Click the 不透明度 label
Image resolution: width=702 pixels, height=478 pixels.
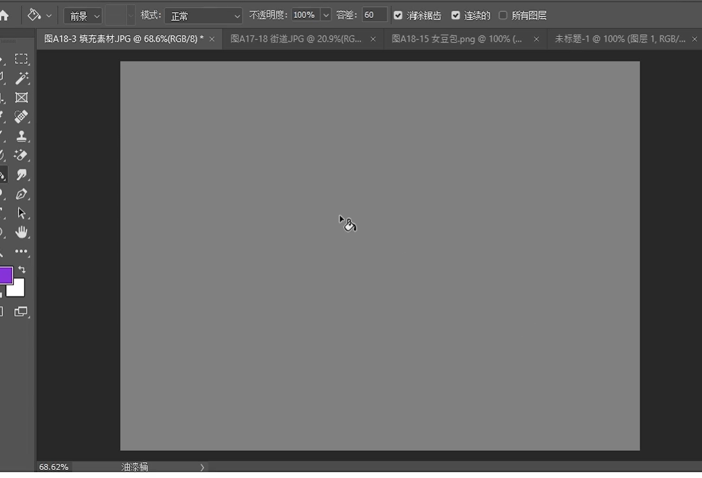pyautogui.click(x=268, y=15)
